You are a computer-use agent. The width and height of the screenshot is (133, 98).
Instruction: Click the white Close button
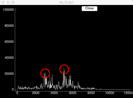point(90,8)
